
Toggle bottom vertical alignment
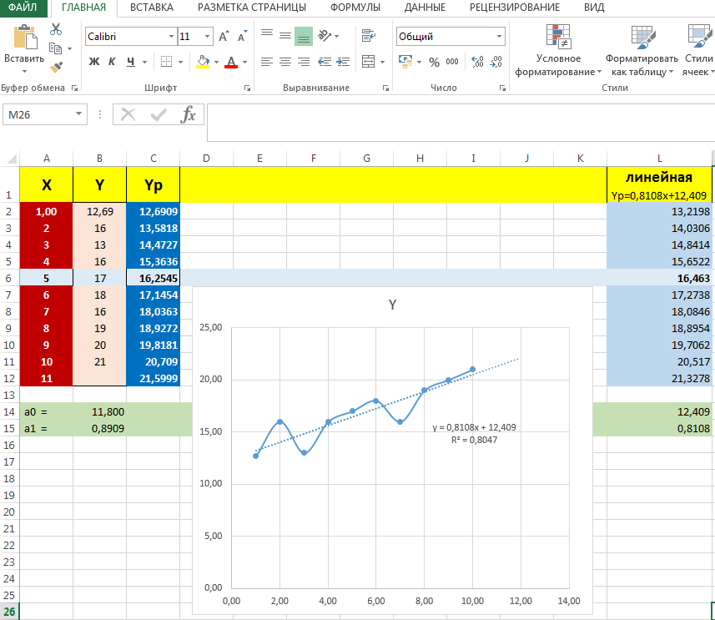click(304, 36)
